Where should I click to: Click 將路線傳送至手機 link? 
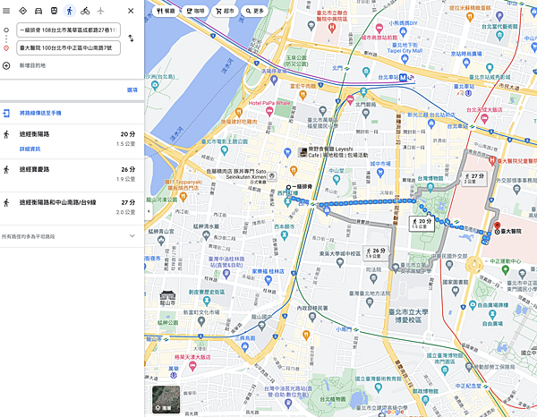tap(40, 113)
